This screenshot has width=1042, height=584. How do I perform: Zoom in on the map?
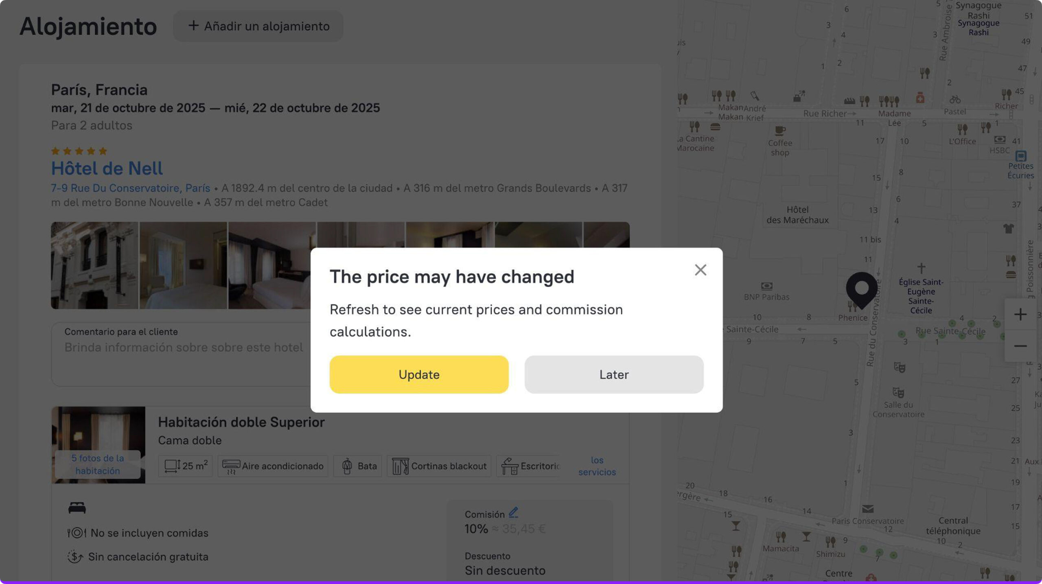1020,315
